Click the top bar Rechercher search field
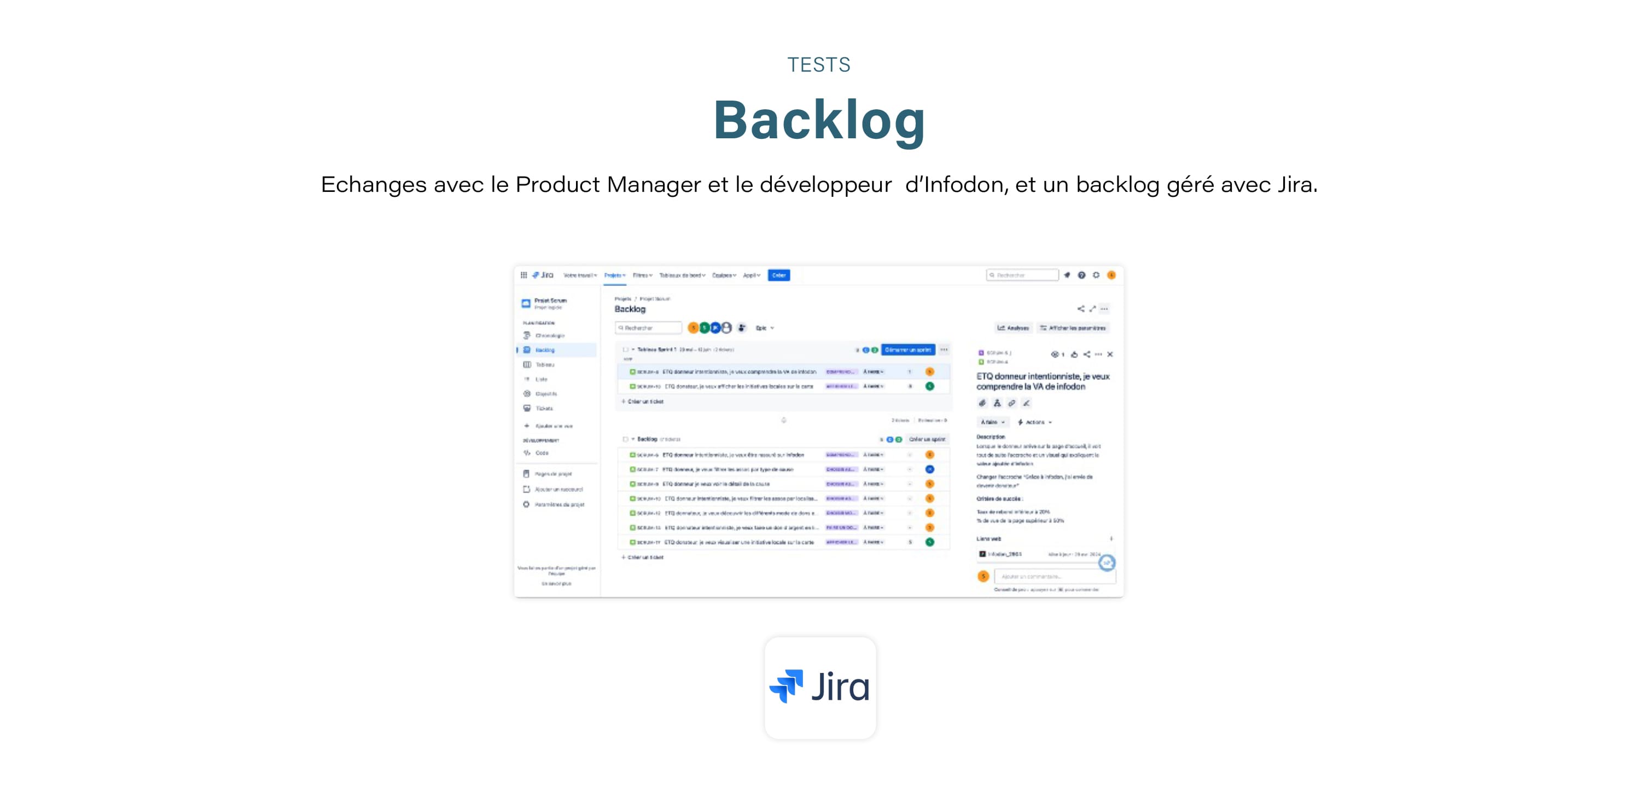1641x797 pixels. (1022, 275)
